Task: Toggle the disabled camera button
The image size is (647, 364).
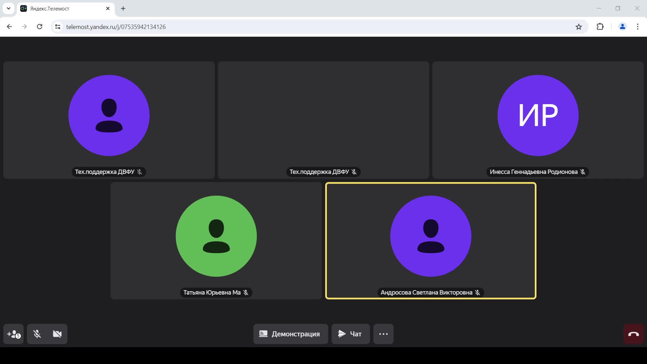Action: (x=57, y=334)
